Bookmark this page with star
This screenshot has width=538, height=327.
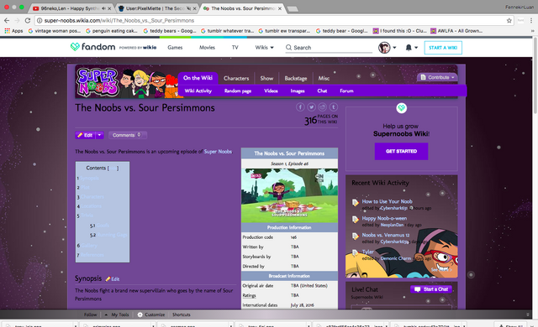[x=509, y=20]
